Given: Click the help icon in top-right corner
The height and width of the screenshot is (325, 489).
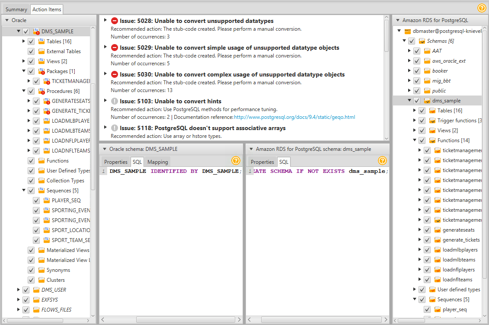Looking at the screenshot, I should tap(482, 8).
